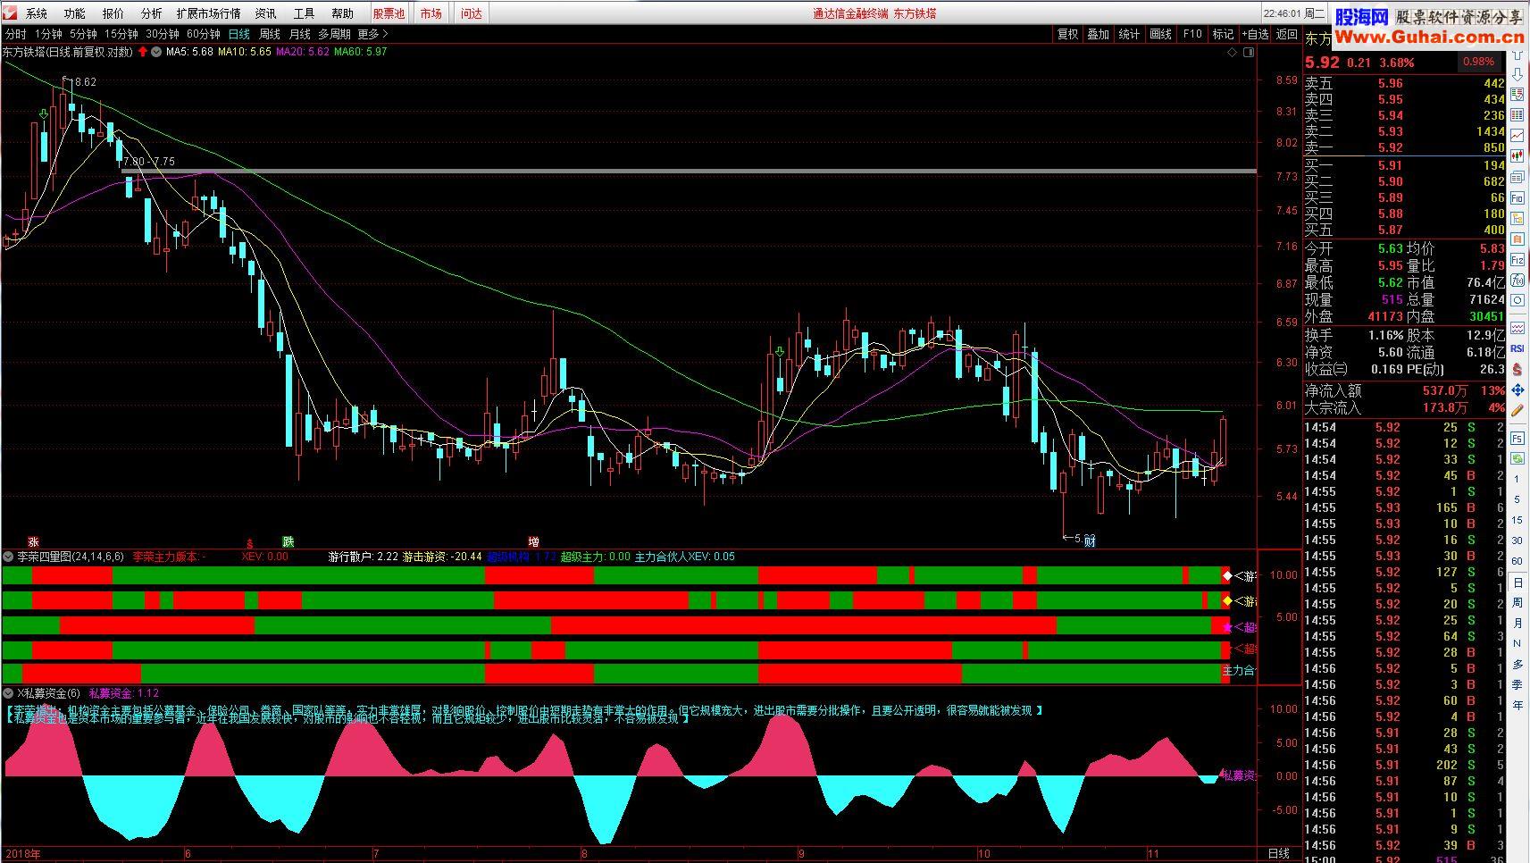The height and width of the screenshot is (863, 1530).
Task: Select the 60分钟 period tab
Action: 204,34
